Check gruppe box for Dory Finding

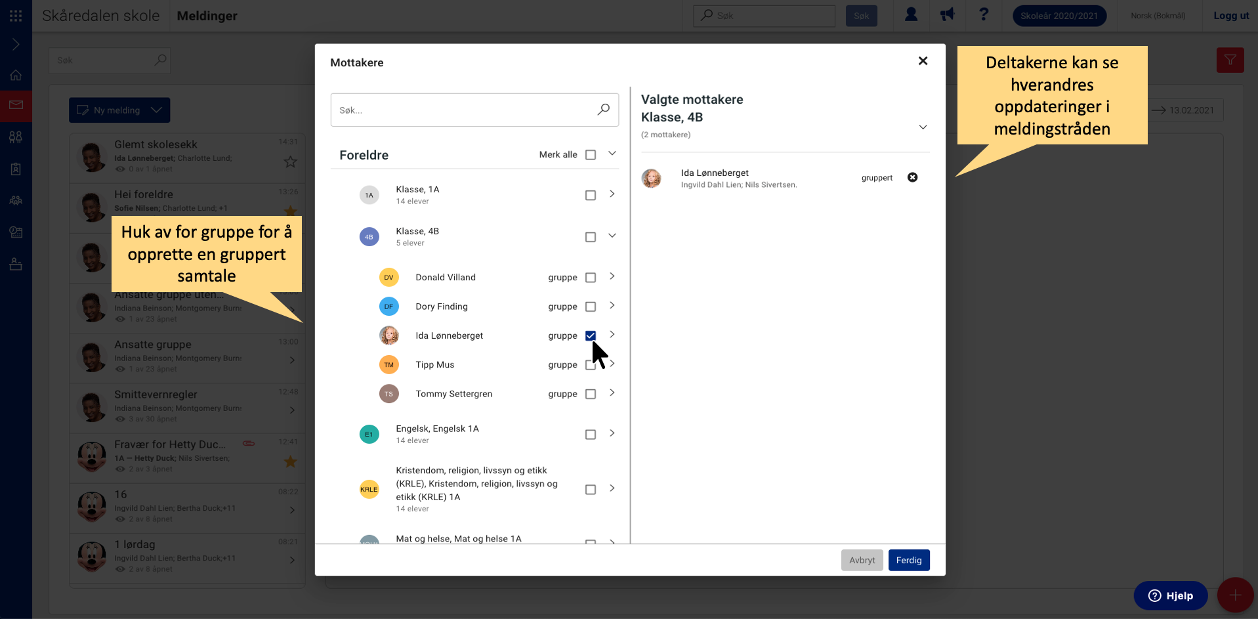click(x=591, y=307)
